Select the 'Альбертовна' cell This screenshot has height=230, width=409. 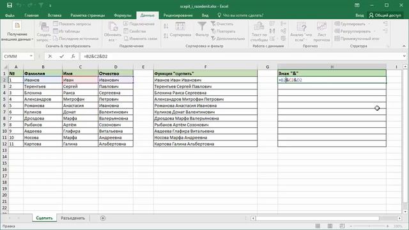coord(116,144)
